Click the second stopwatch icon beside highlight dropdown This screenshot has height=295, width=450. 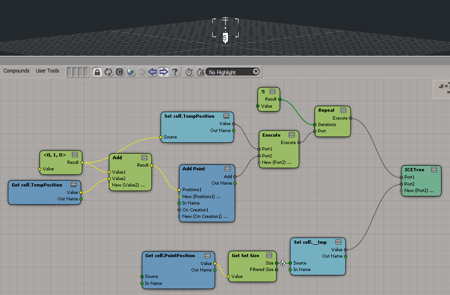(200, 72)
